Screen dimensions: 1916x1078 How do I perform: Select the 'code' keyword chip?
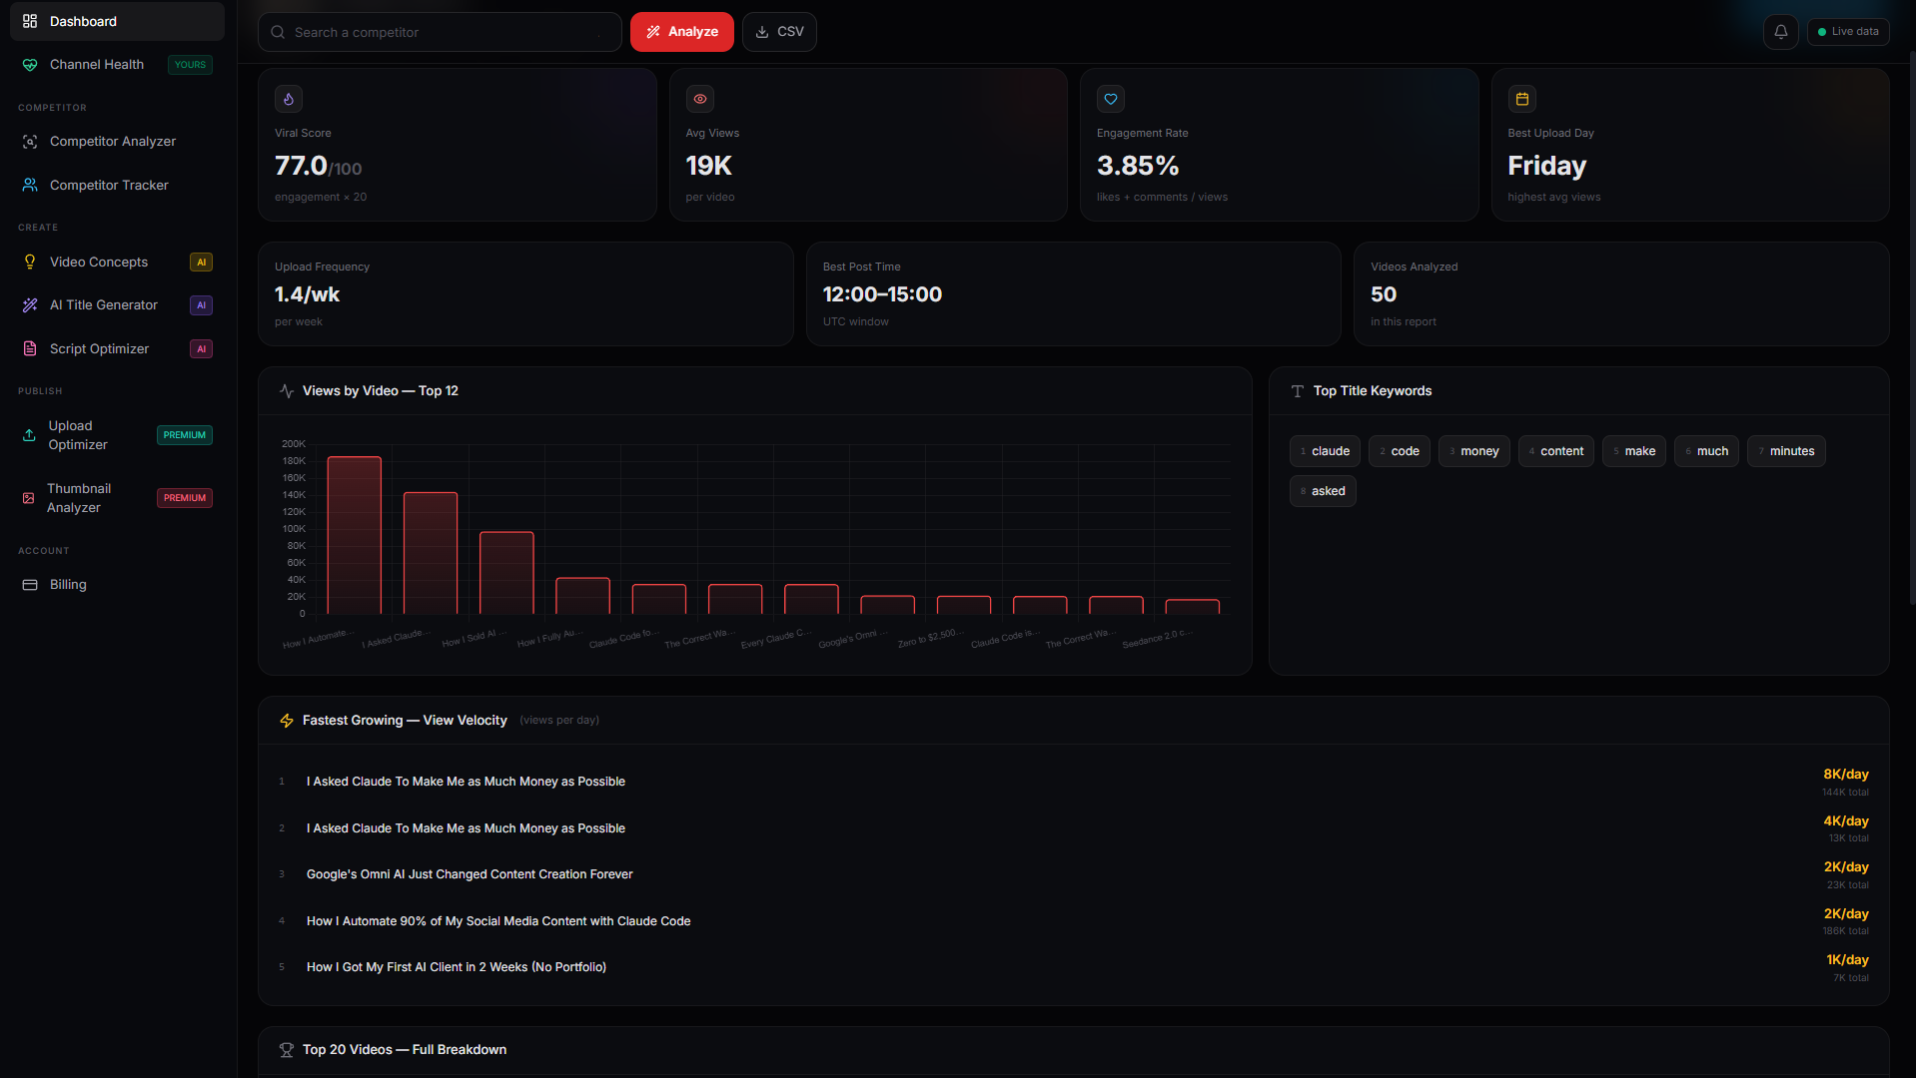(1400, 451)
